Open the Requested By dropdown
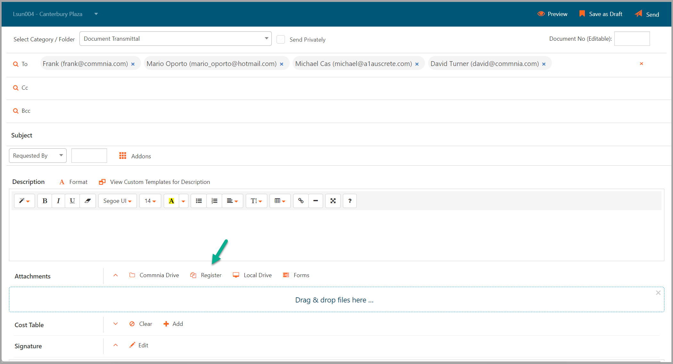The width and height of the screenshot is (673, 364). (37, 156)
